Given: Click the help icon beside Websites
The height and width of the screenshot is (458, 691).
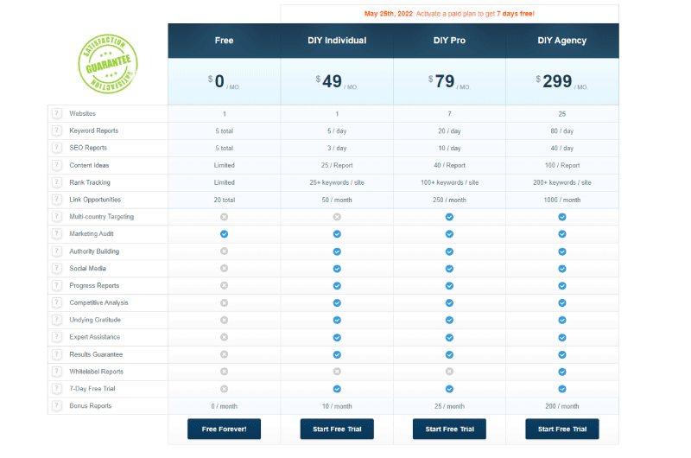Looking at the screenshot, I should (x=56, y=114).
